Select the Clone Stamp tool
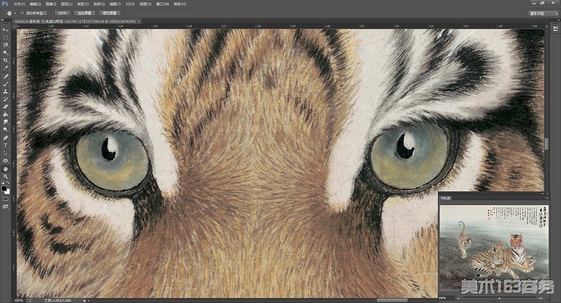 (5, 92)
